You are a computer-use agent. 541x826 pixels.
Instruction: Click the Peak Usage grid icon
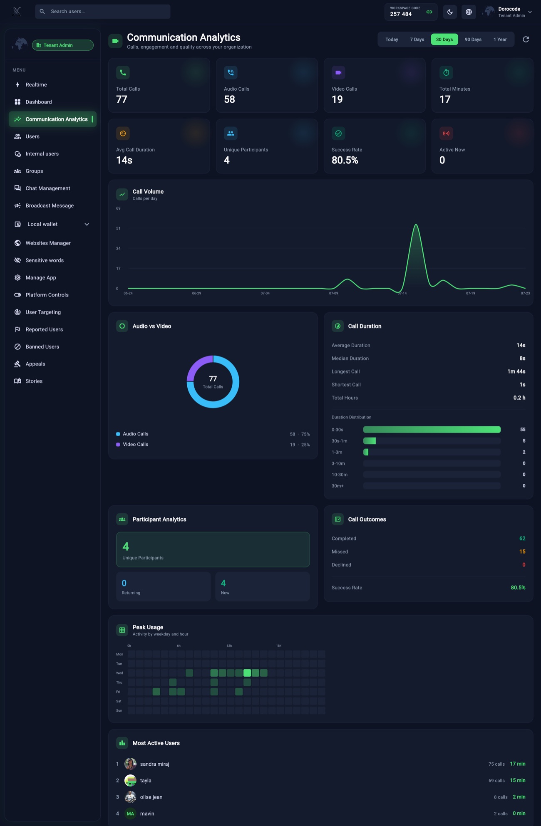click(122, 630)
